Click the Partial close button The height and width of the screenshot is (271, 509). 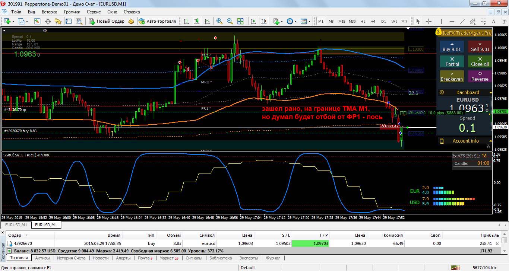pos(452,61)
